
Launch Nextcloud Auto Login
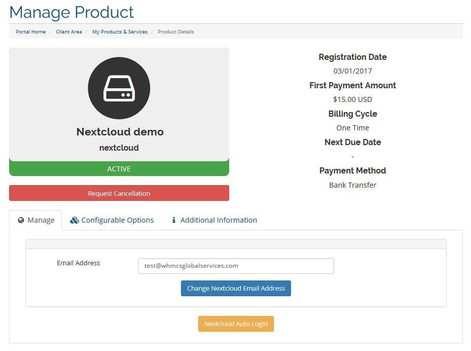coord(236,324)
